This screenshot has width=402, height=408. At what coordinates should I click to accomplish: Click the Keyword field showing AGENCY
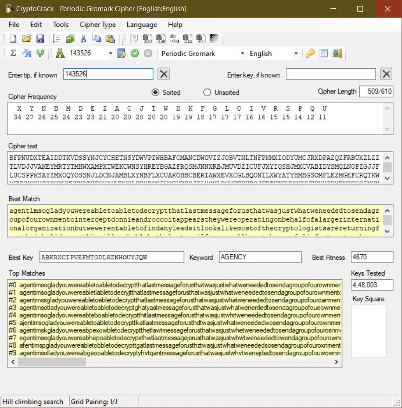(x=260, y=257)
